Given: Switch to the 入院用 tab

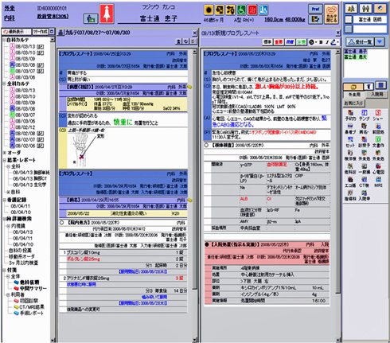Looking at the screenshot, I should click(376, 95).
